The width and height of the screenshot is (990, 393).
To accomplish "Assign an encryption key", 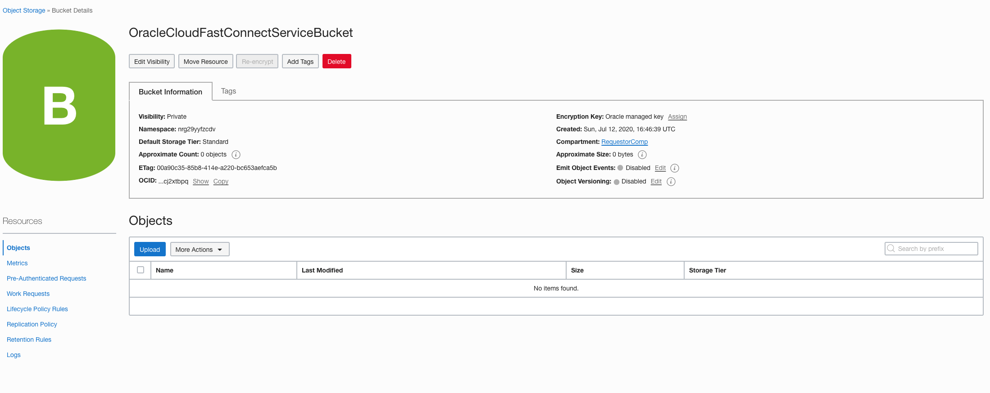I will pos(677,116).
